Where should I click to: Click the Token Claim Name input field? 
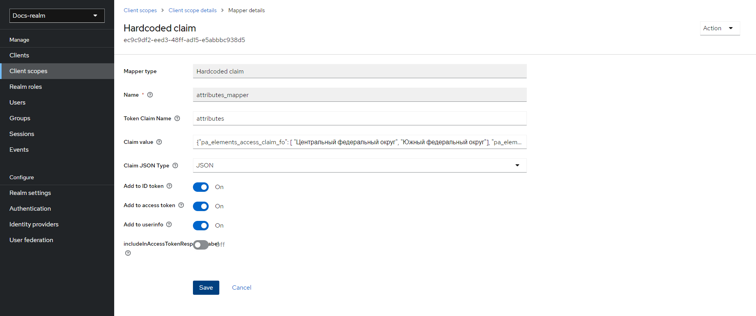(359, 118)
